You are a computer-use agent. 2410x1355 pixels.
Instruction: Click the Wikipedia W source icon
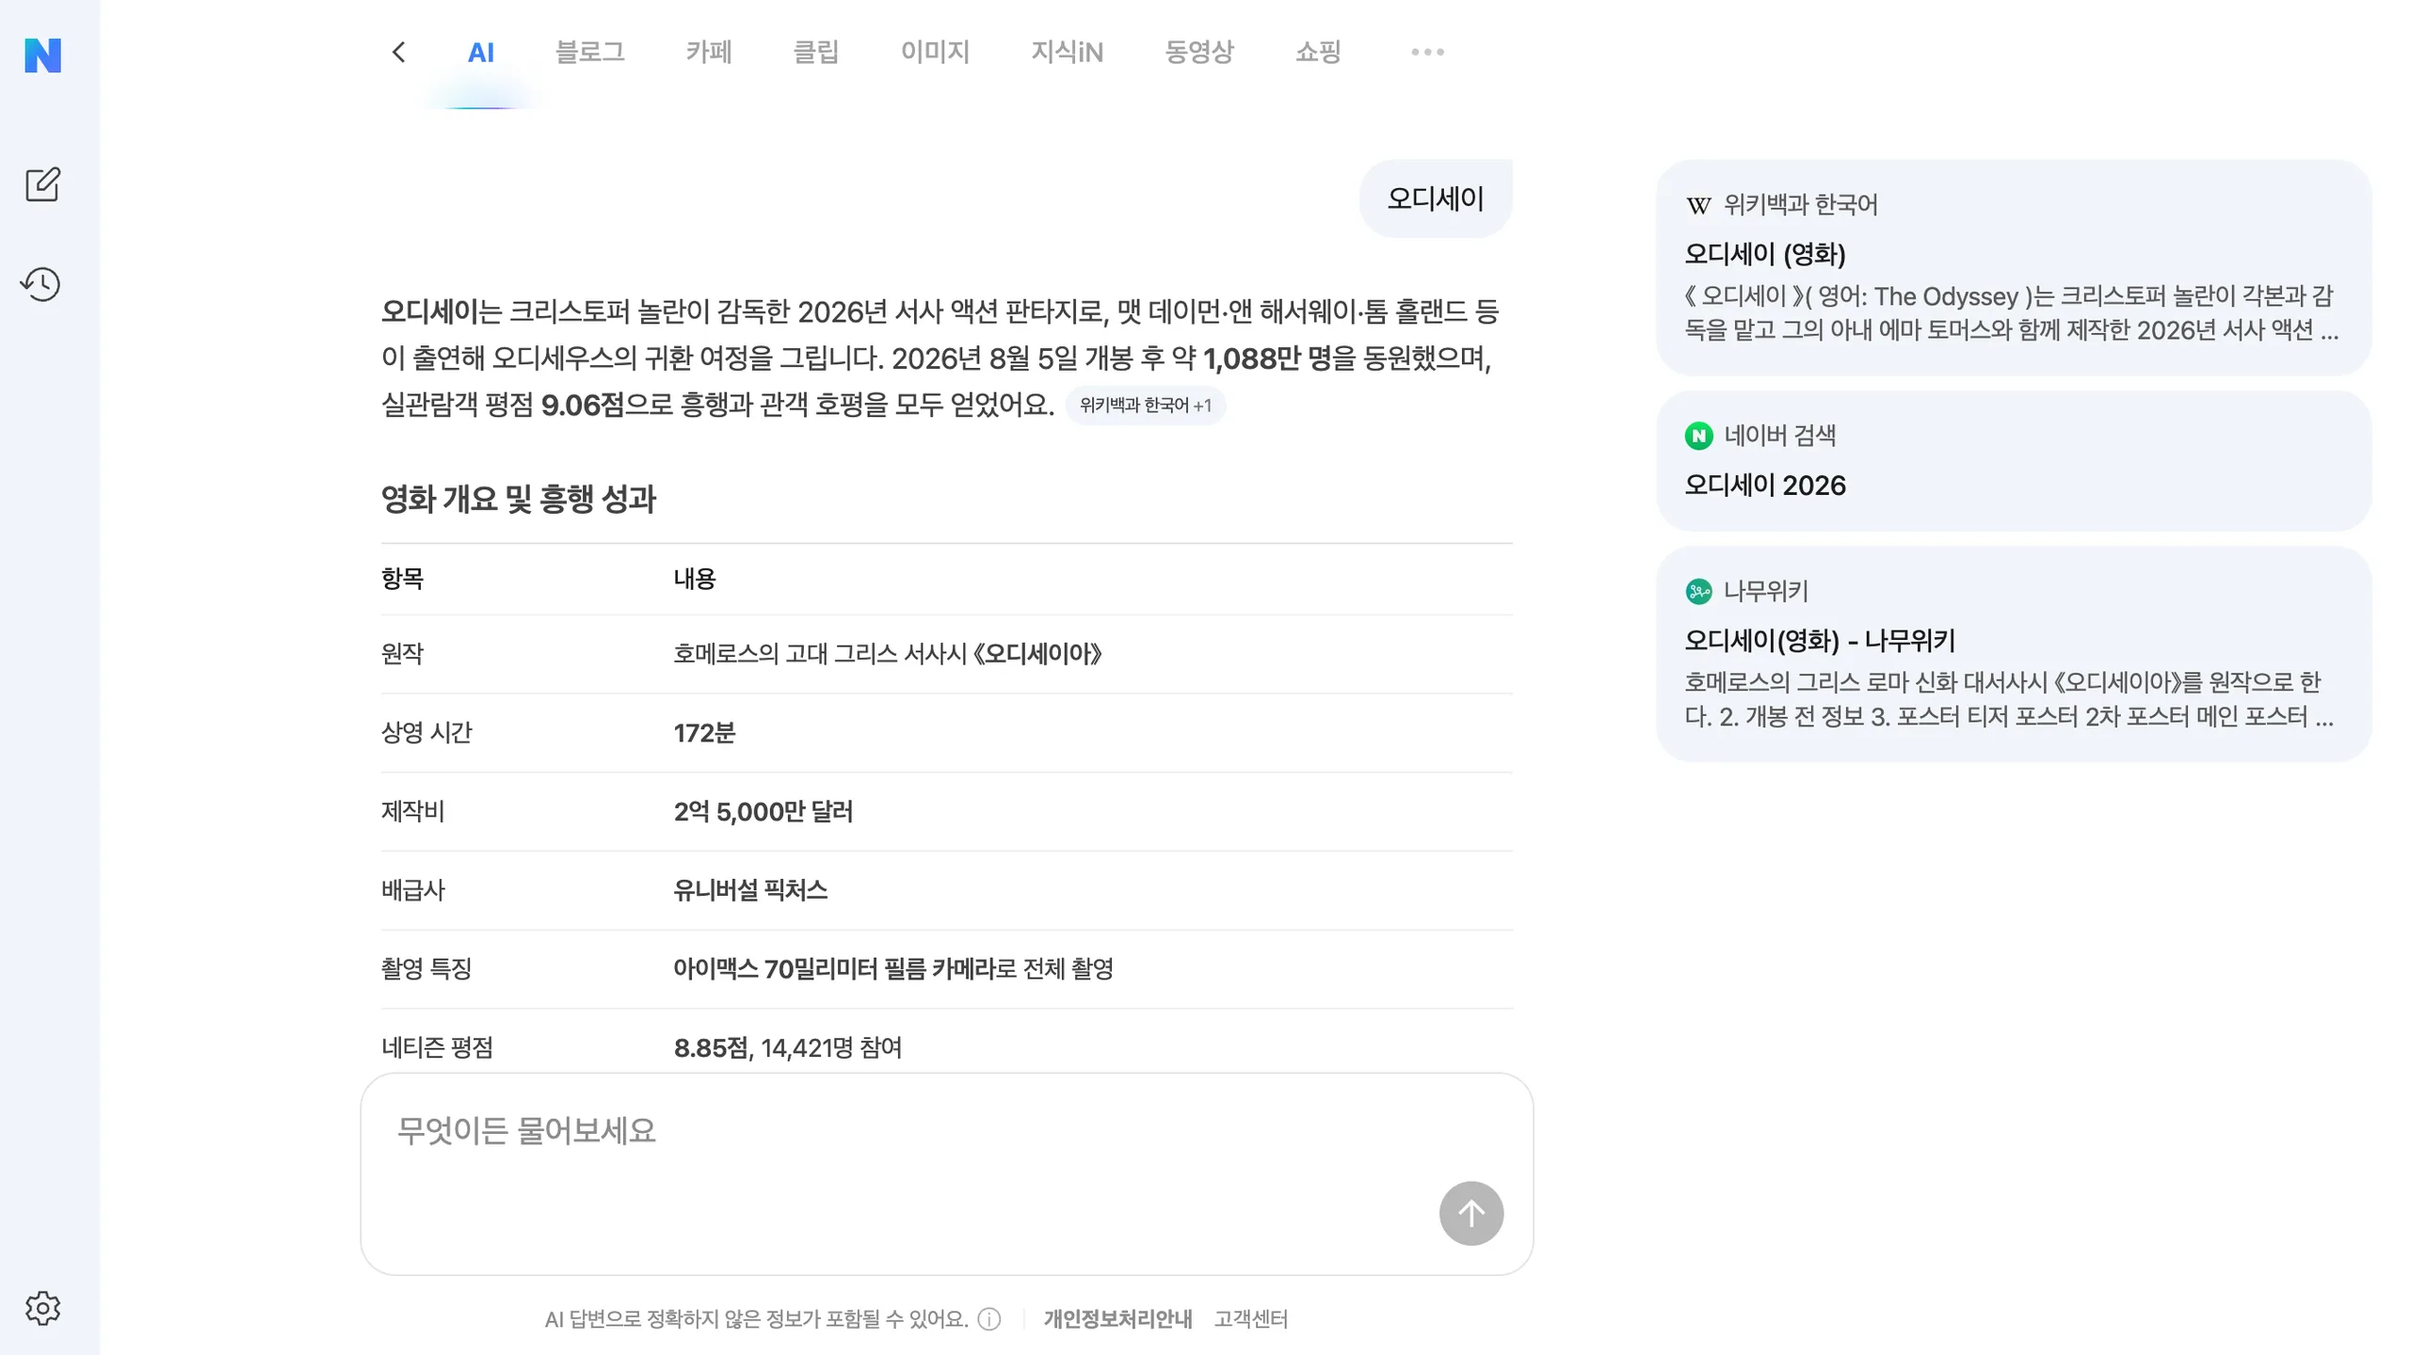(1698, 205)
